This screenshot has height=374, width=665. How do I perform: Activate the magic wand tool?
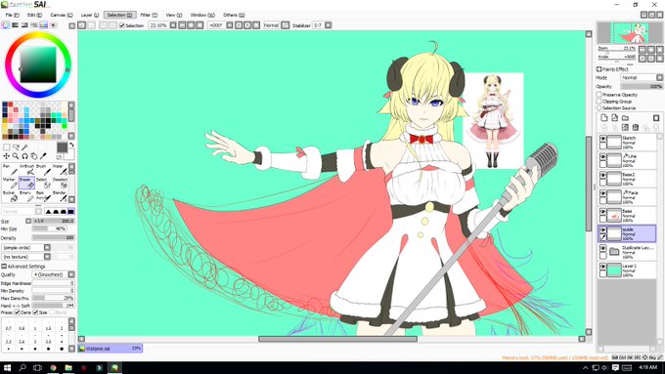click(25, 147)
